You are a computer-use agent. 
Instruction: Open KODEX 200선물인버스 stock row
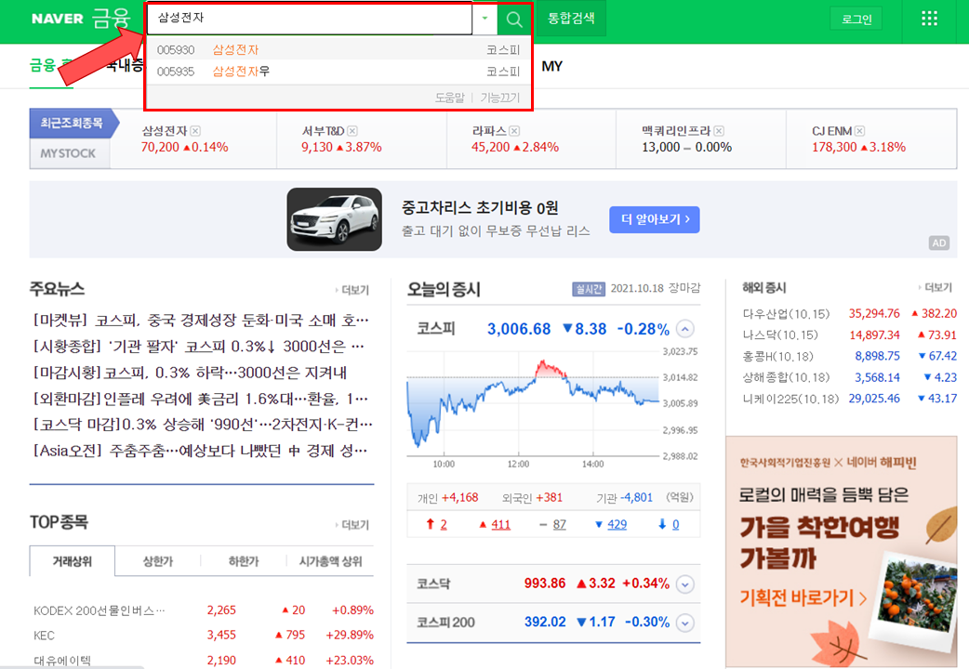[x=204, y=610]
